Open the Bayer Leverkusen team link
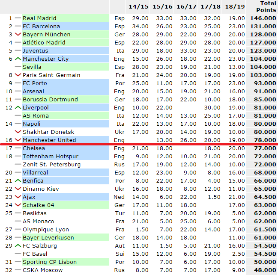The image size is (278, 275). pyautogui.click(x=48, y=237)
